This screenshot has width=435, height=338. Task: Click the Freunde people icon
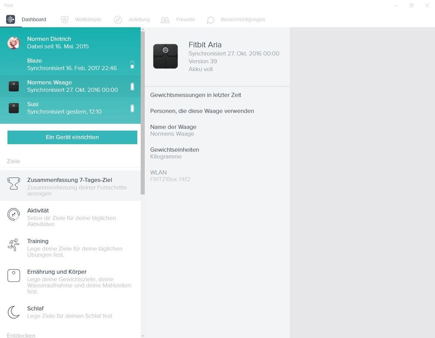coord(165,20)
